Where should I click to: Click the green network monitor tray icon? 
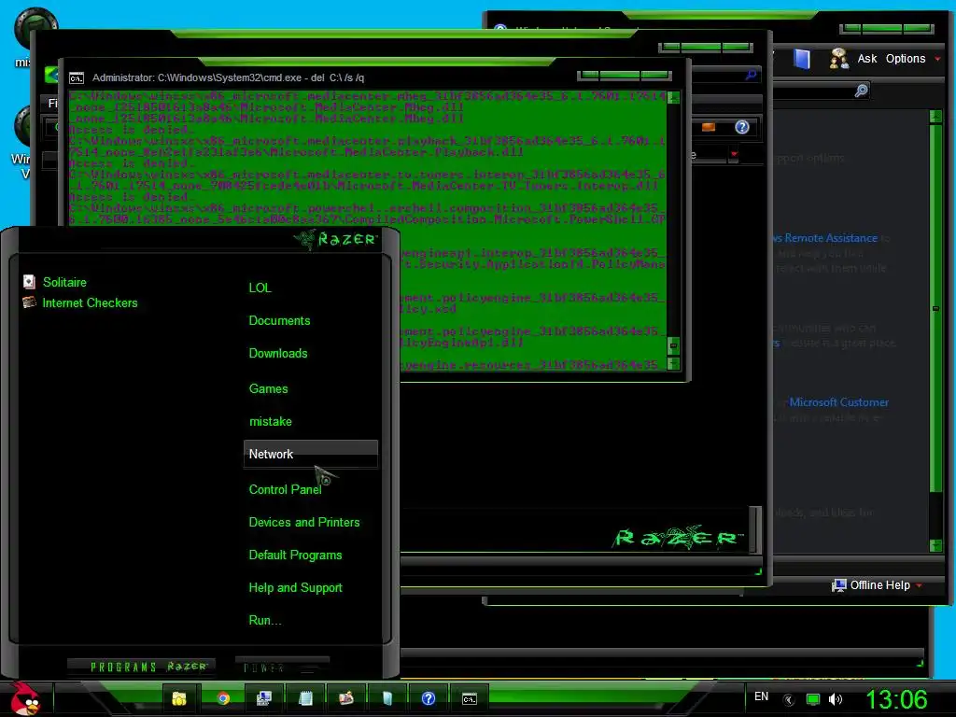[813, 699]
